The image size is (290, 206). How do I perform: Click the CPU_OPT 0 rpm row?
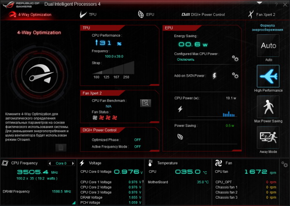point(246,182)
